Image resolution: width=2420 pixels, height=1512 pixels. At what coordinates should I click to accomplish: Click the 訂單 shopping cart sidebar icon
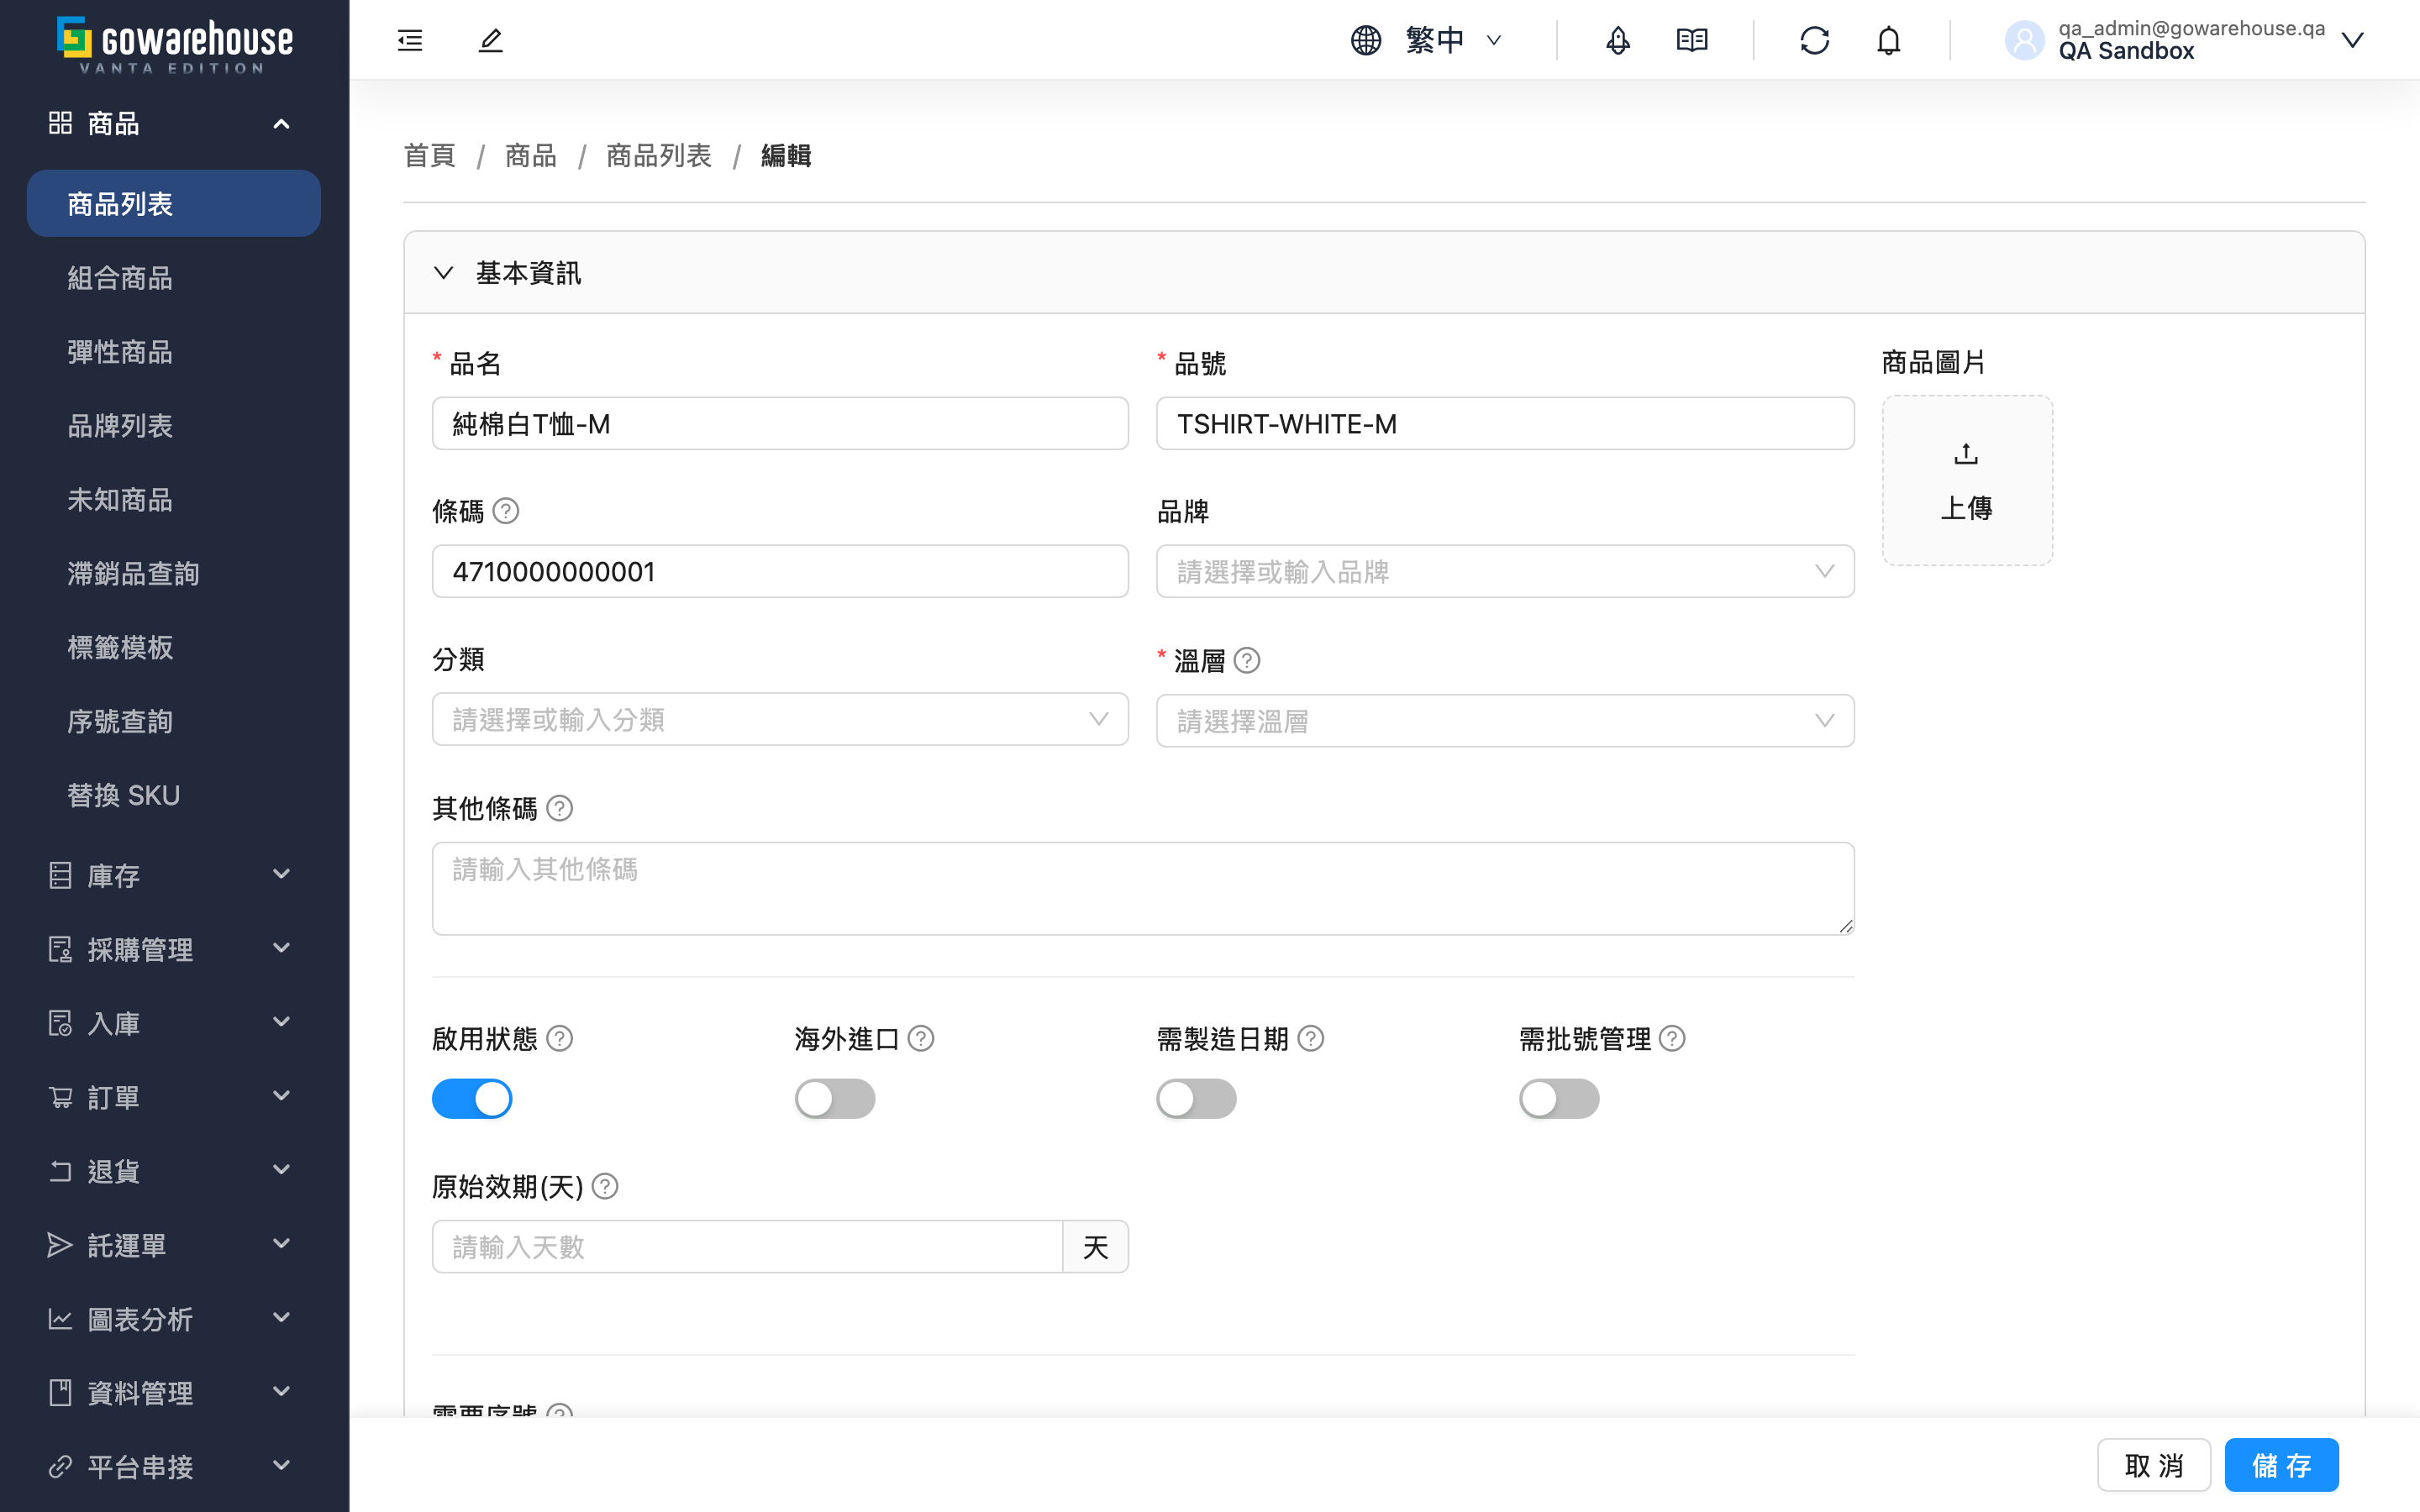pyautogui.click(x=60, y=1097)
